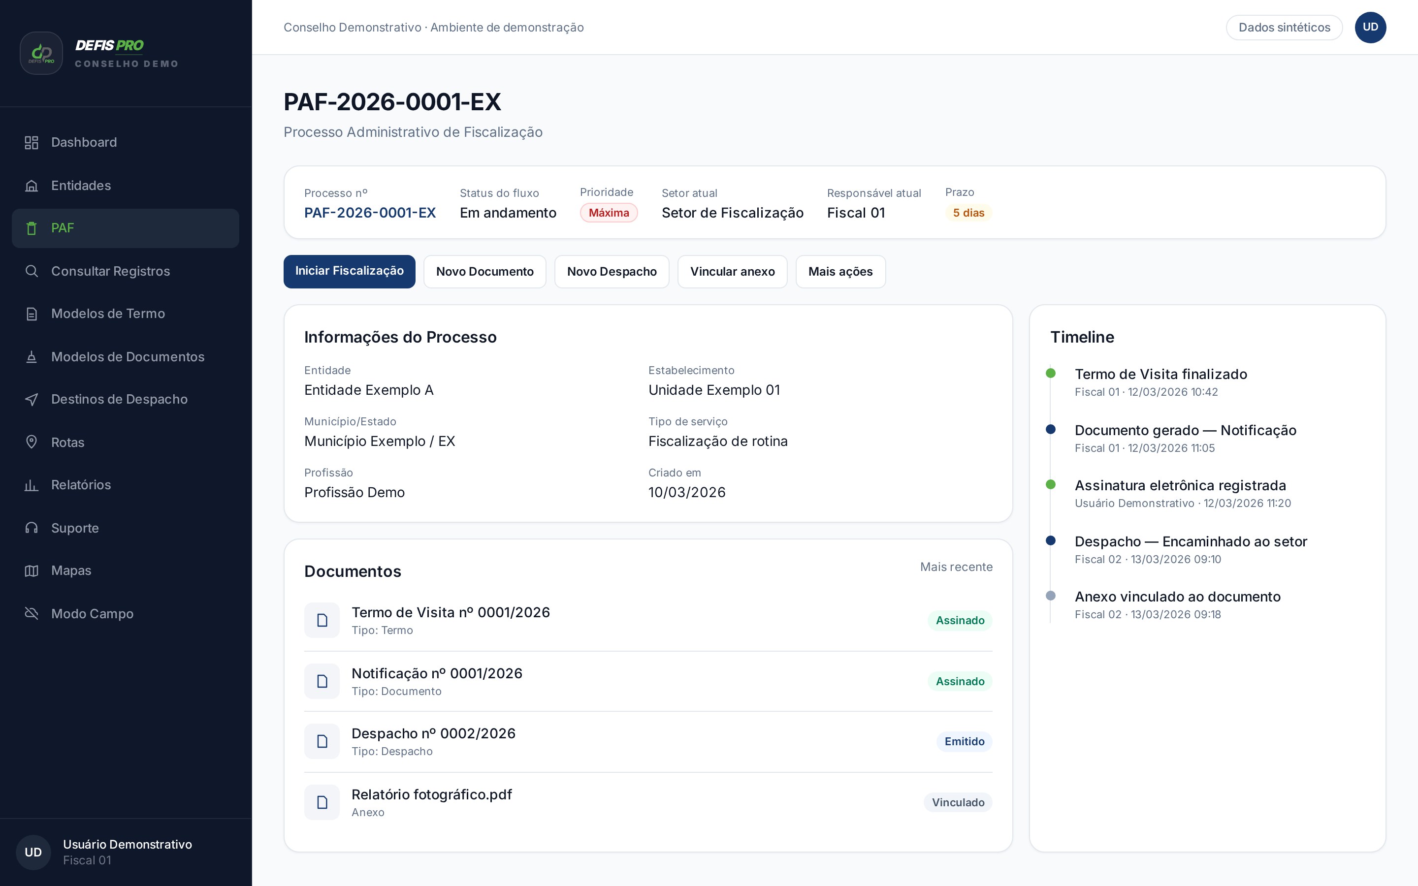Click the Modelos de Documentos stamp icon
The width and height of the screenshot is (1418, 886).
[32, 357]
